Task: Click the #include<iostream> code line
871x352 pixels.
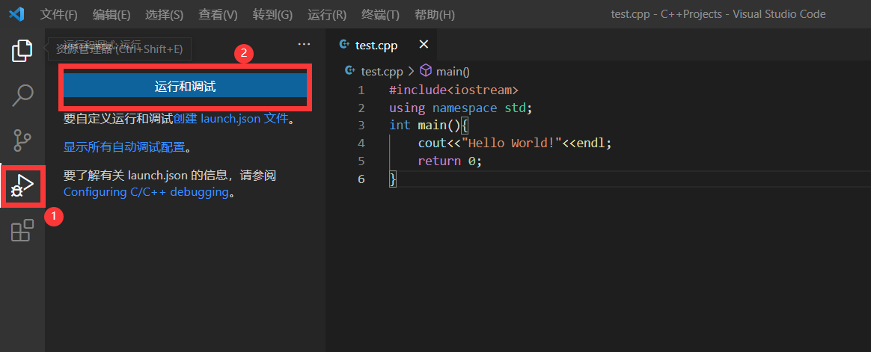Action: (x=453, y=90)
